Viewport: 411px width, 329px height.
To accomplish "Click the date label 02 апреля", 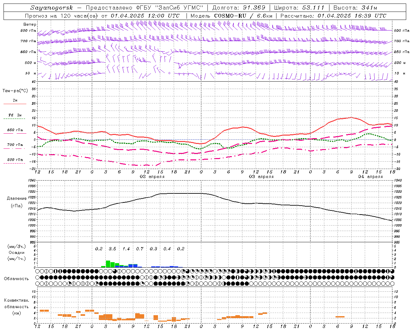I will tap(152, 177).
